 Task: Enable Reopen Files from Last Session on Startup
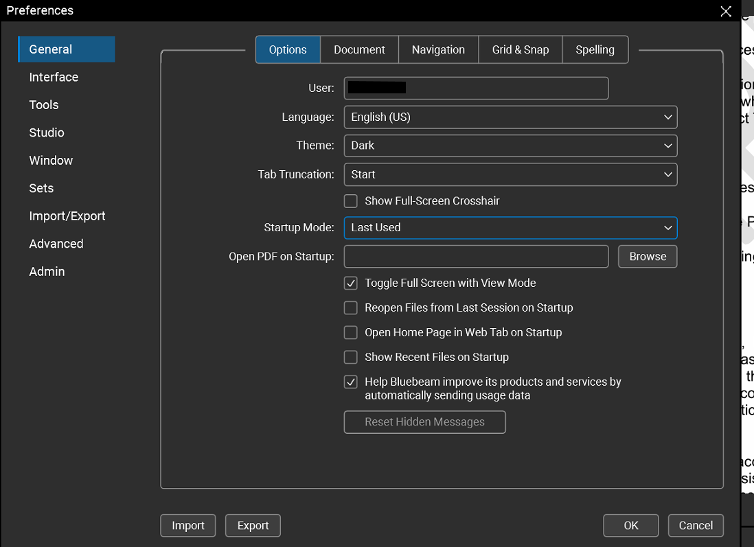pyautogui.click(x=350, y=307)
